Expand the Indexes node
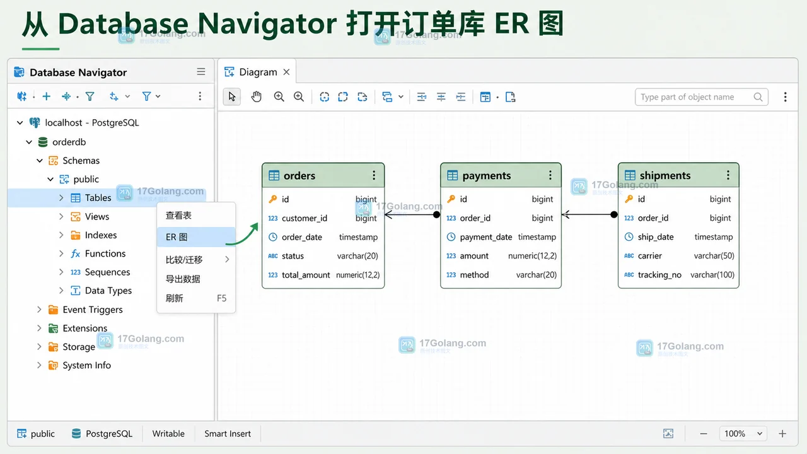Image resolution: width=807 pixels, height=454 pixels. [x=61, y=235]
